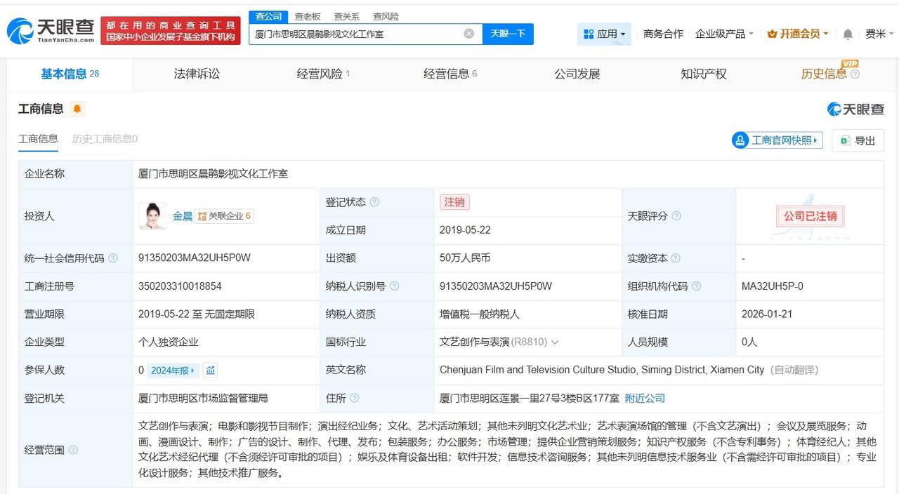Click the 天眼一下 search button

click(x=508, y=33)
